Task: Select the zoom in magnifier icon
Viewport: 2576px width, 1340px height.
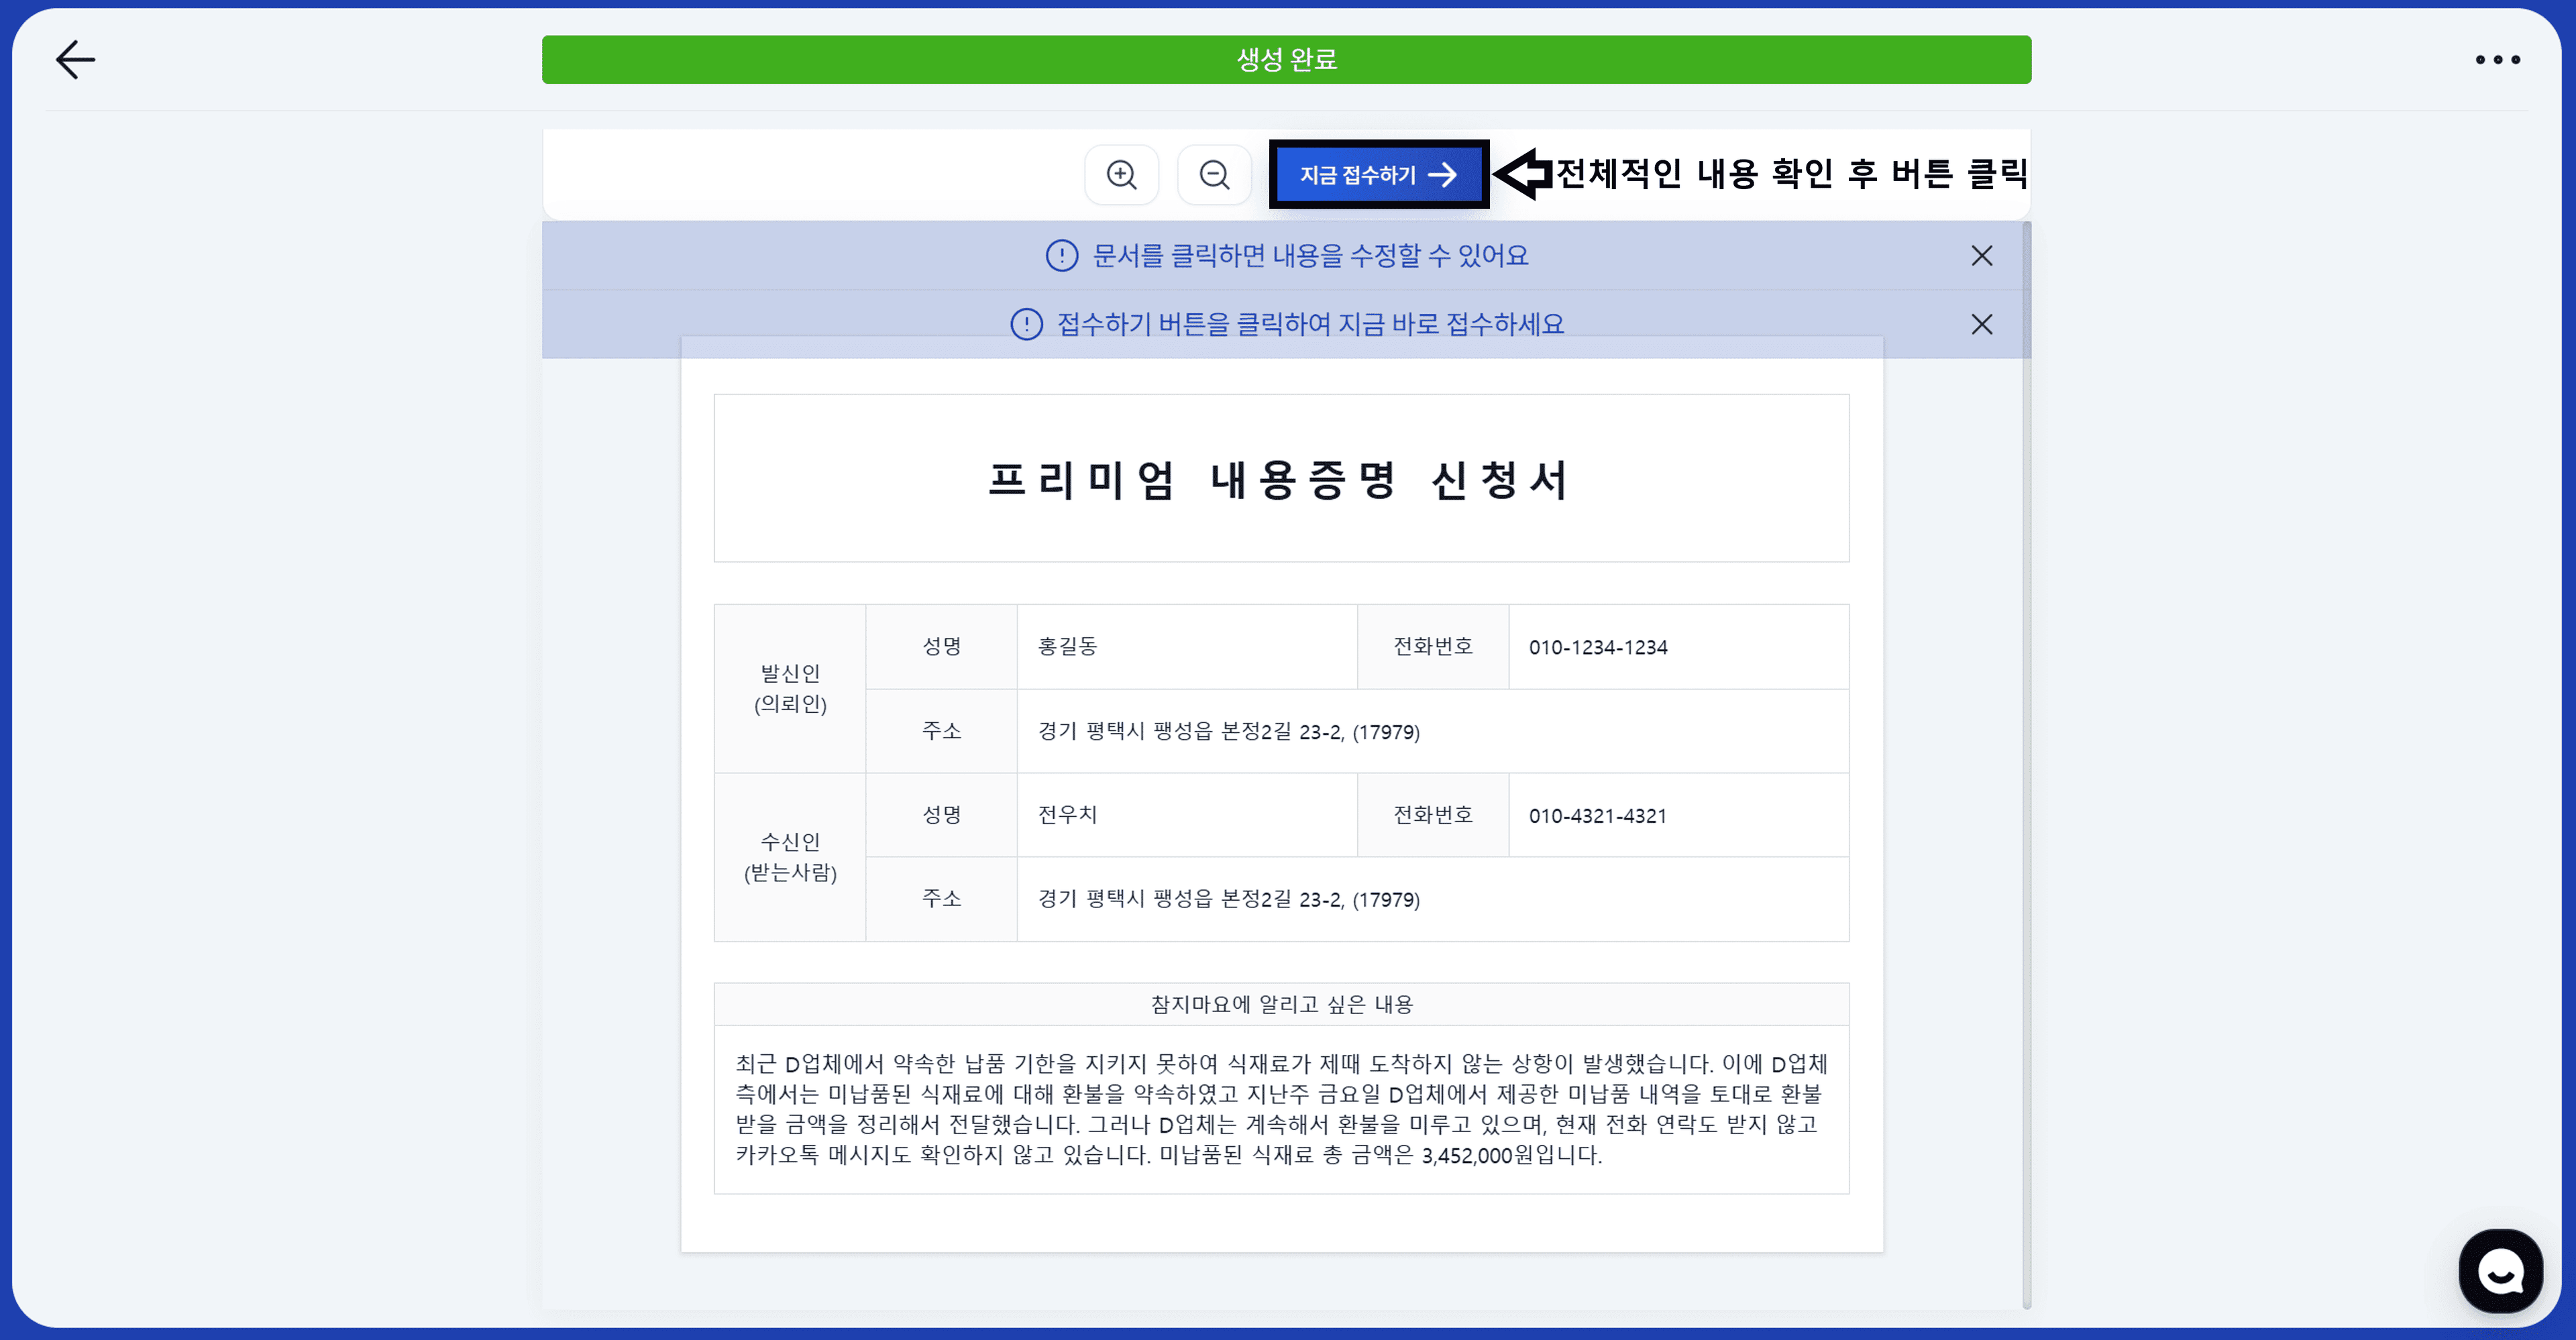Action: pyautogui.click(x=1122, y=174)
